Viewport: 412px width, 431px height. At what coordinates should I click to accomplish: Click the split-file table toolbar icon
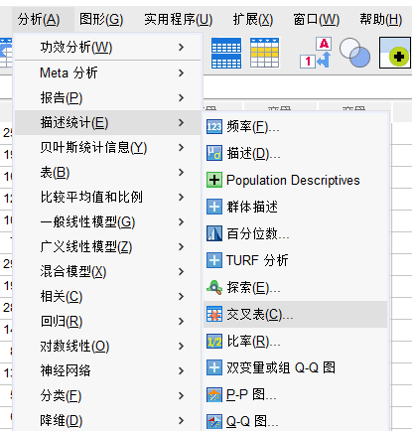click(226, 53)
